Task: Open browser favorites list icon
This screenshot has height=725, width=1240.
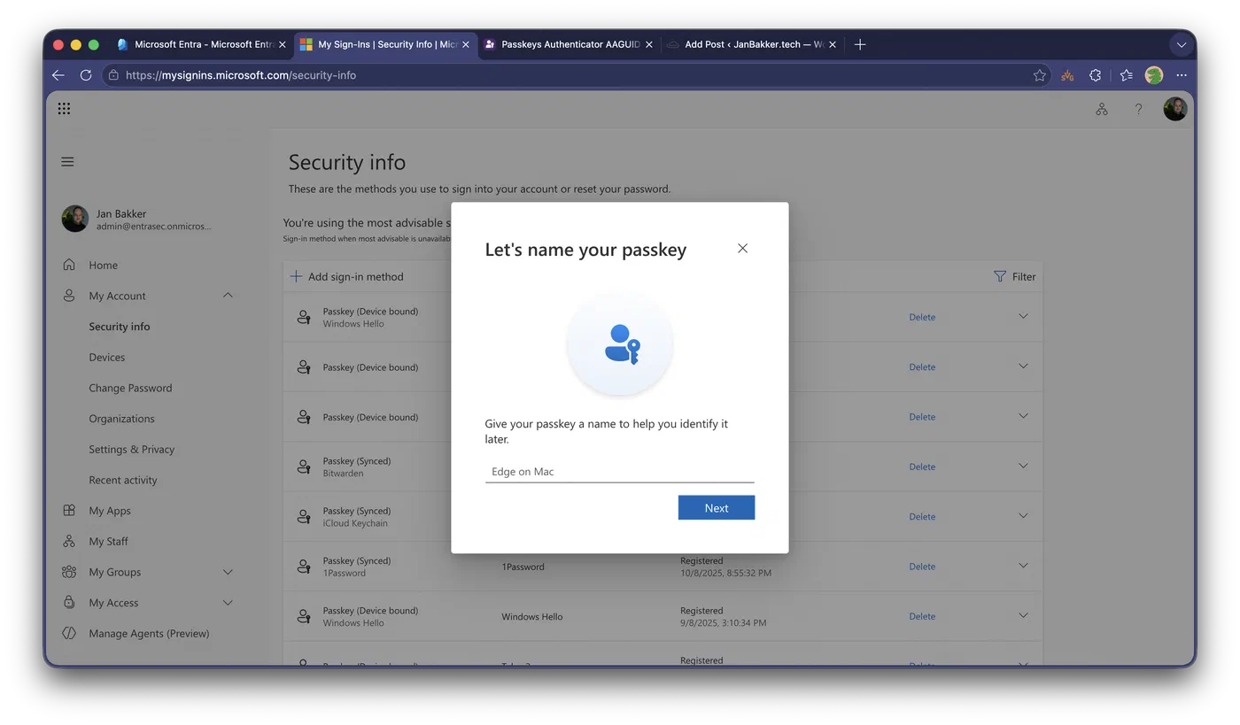Action: (x=1126, y=75)
